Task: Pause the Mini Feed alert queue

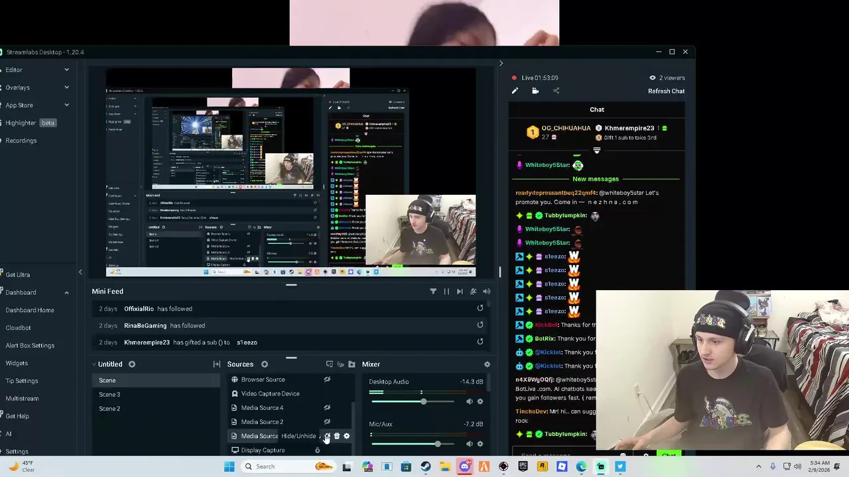Action: click(446, 291)
